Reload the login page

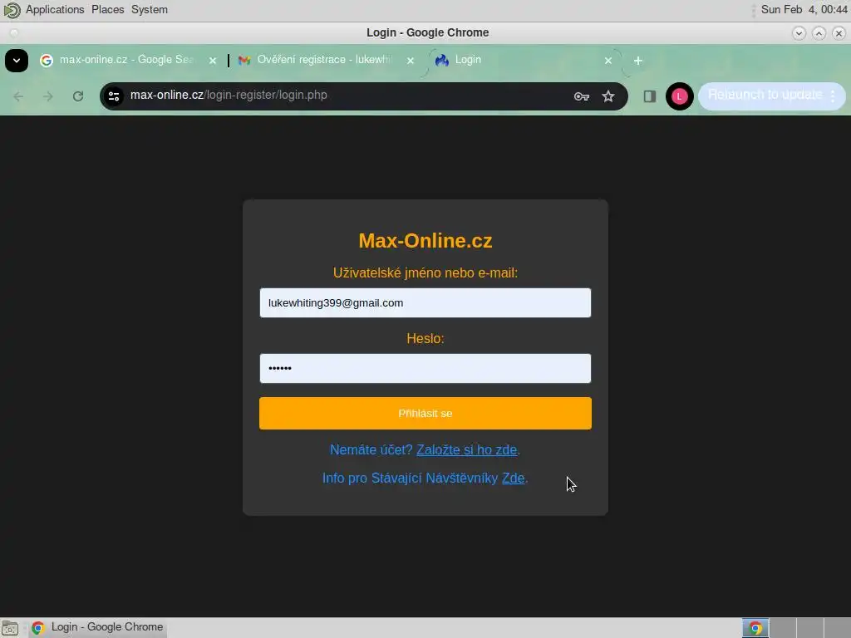[78, 96]
